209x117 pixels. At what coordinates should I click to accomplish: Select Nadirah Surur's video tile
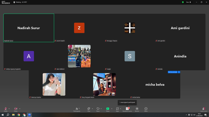click(29, 28)
